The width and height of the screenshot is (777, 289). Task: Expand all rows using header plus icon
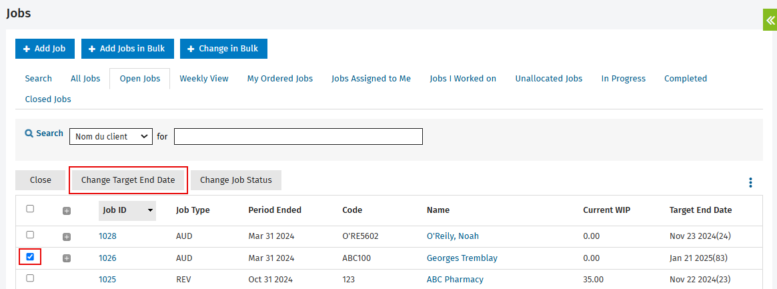click(67, 211)
